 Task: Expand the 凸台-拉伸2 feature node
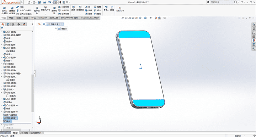point(1,32)
